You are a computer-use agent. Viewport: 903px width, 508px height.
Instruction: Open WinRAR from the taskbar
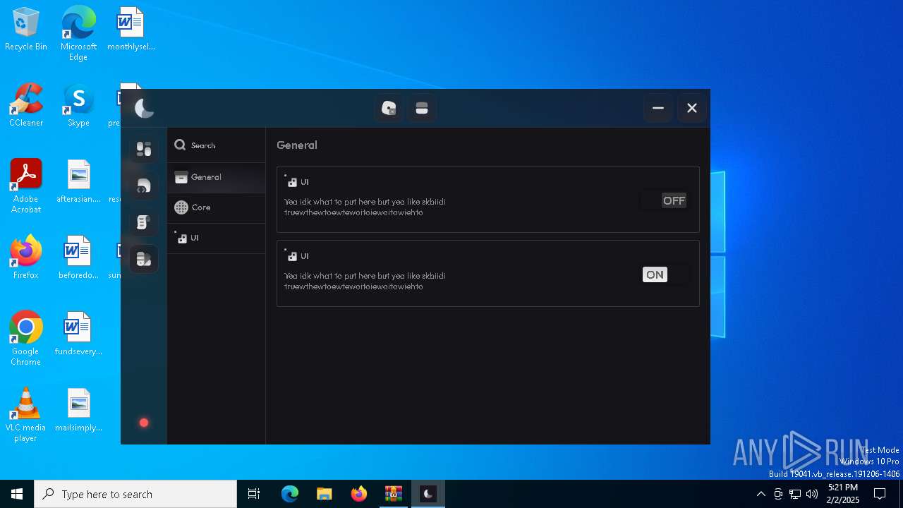(x=393, y=494)
